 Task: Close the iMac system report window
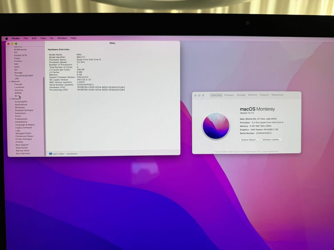(x=8, y=44)
